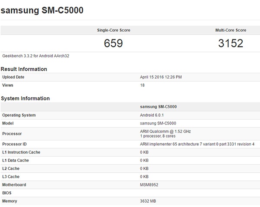Image resolution: width=260 pixels, height=207 pixels.
Task: Click the Views count of 18
Action: tap(143, 85)
